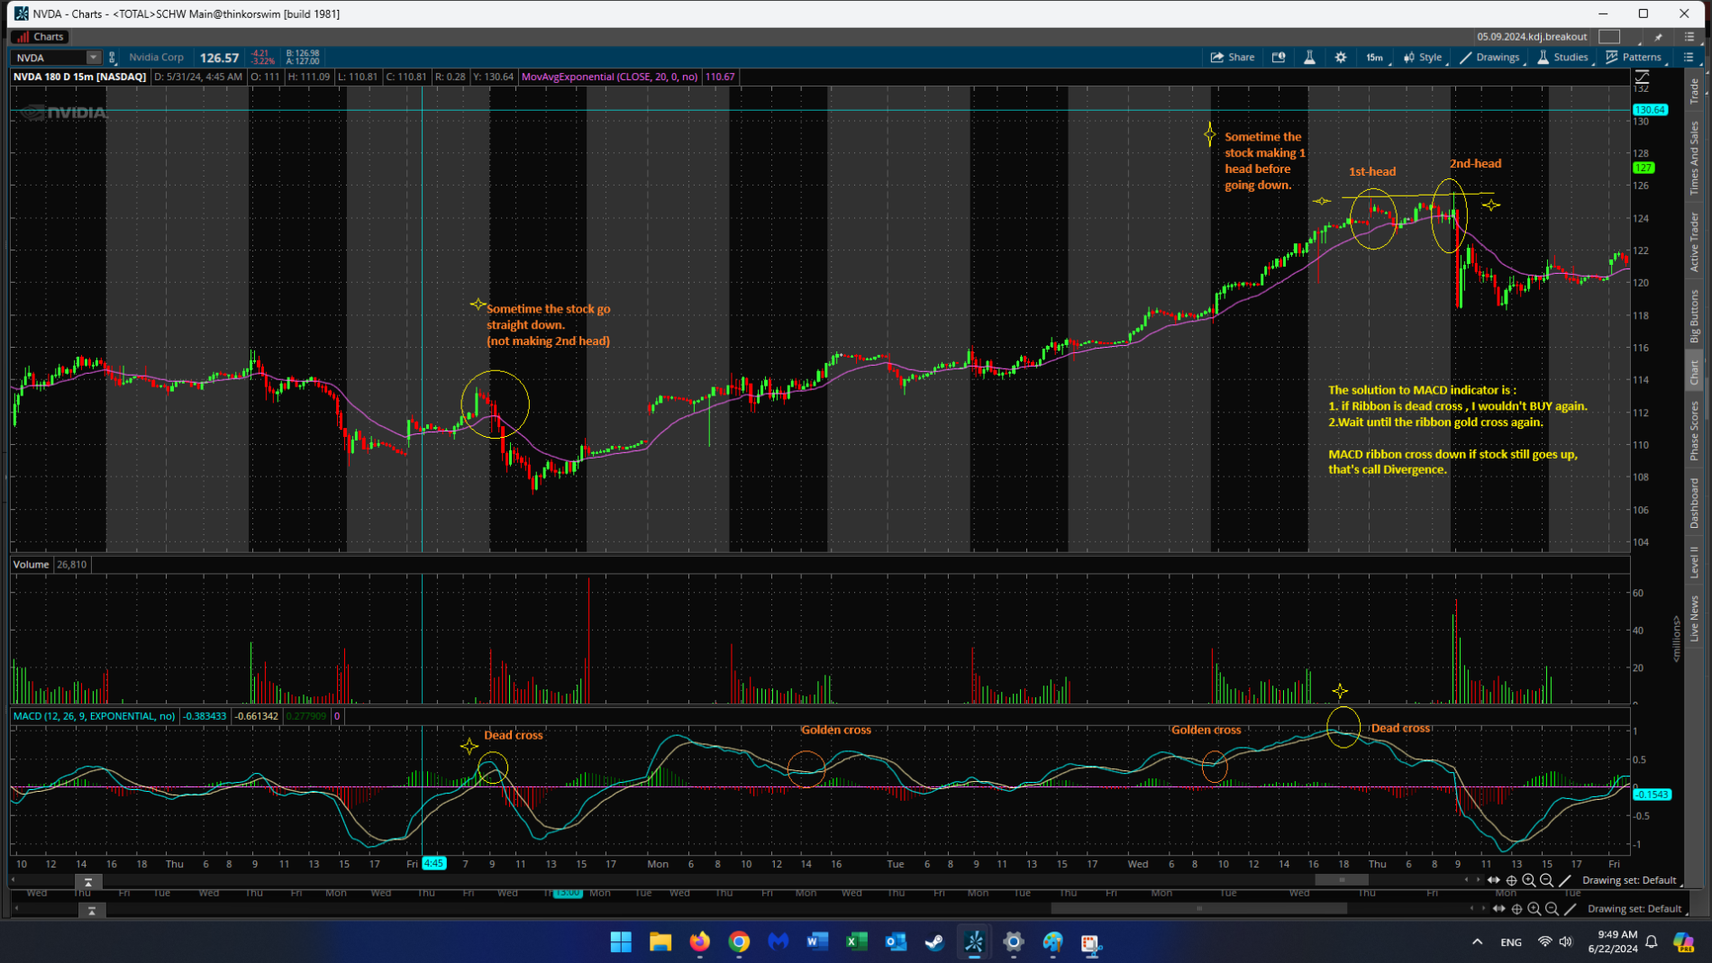This screenshot has height=963, width=1712.
Task: Open the Big Buttons side tab
Action: click(1694, 315)
